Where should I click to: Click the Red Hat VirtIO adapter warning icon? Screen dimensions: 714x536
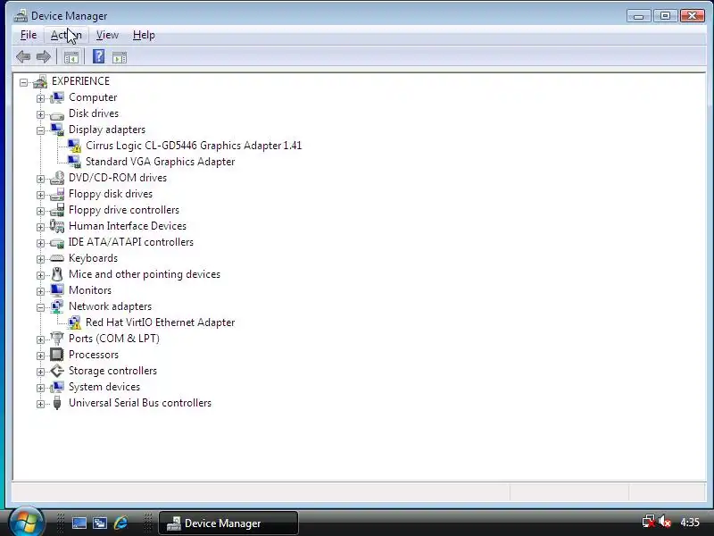pyautogui.click(x=74, y=322)
